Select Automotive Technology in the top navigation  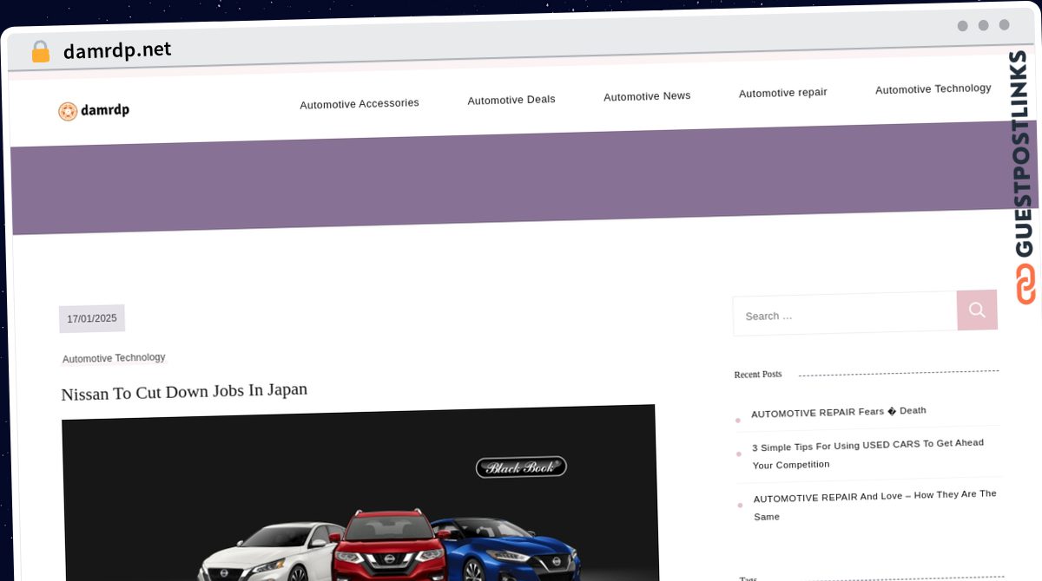point(933,89)
